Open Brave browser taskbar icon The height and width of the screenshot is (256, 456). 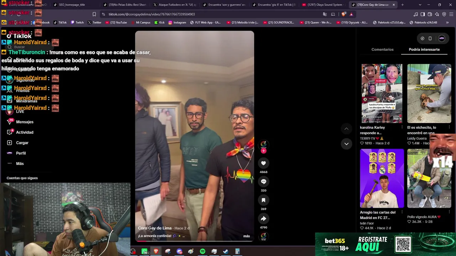click(x=156, y=252)
